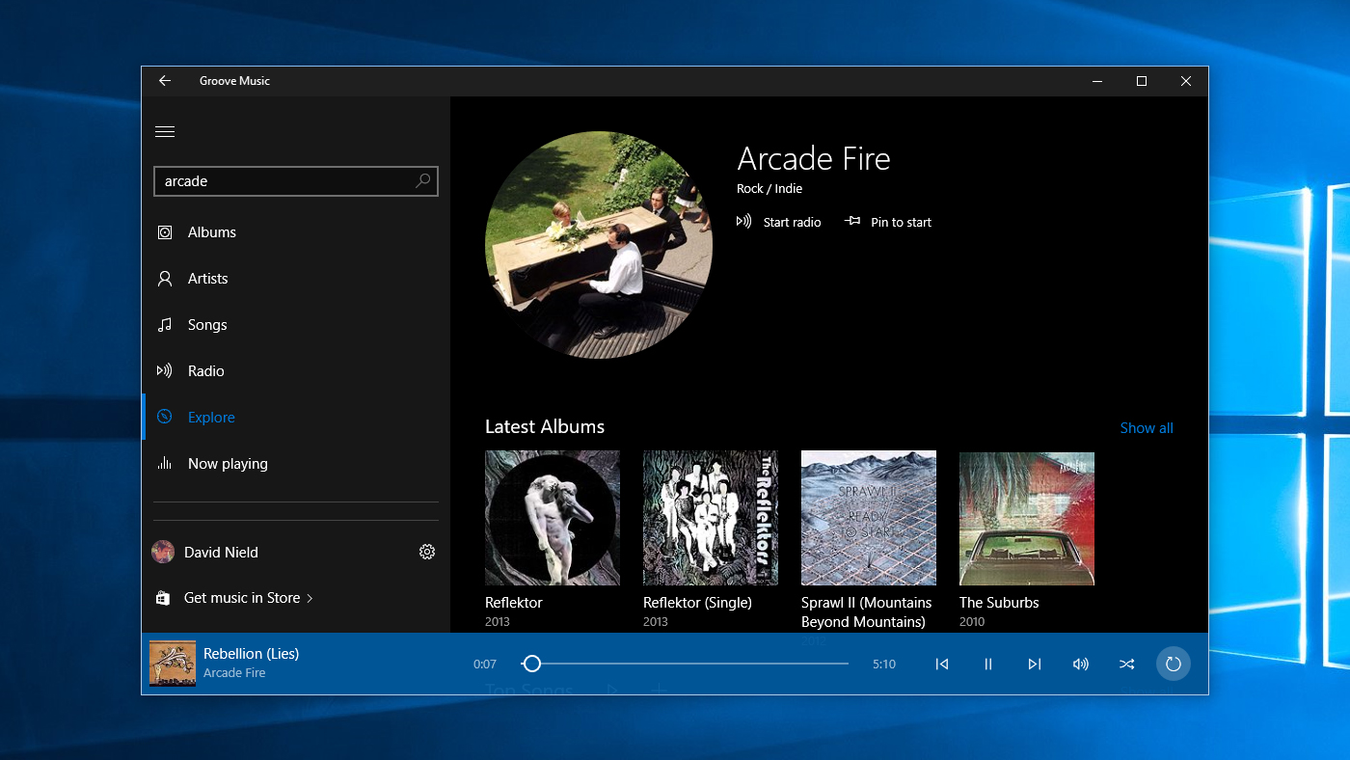Go back using the back arrow
Screen dimensions: 1350x760
(x=165, y=81)
